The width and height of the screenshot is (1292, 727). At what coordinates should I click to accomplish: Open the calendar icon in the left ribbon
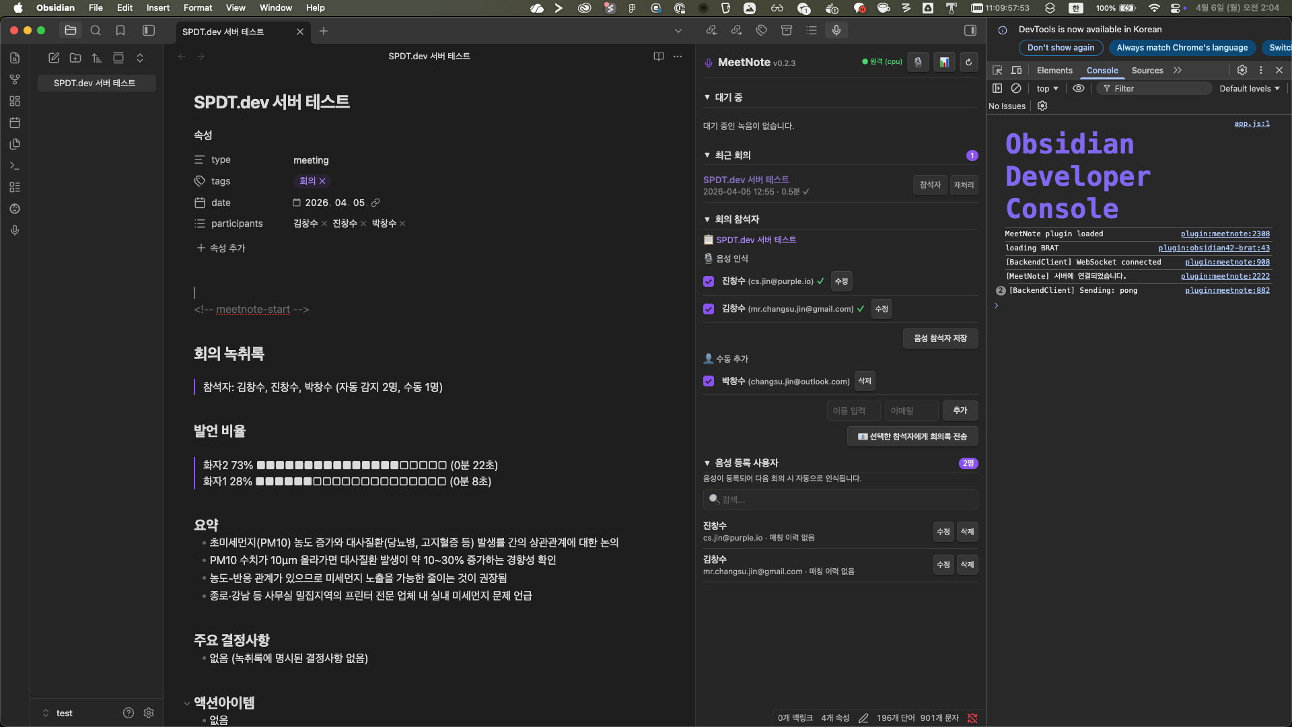(x=14, y=123)
